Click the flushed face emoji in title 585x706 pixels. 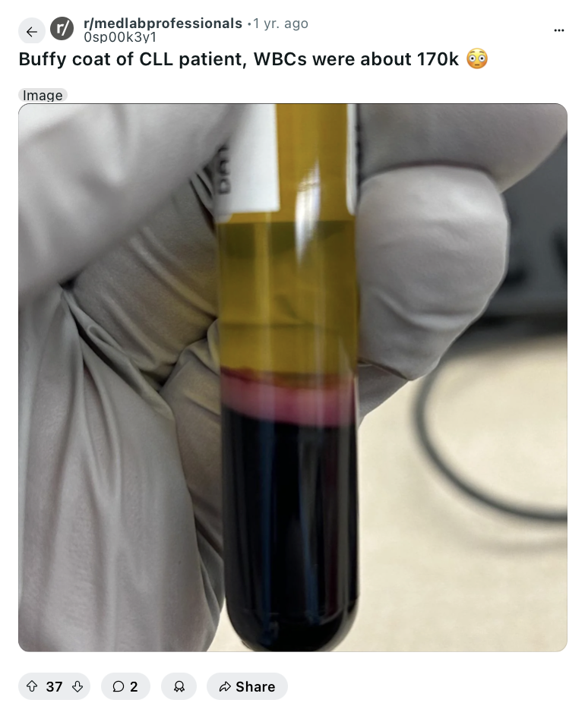[x=477, y=59]
